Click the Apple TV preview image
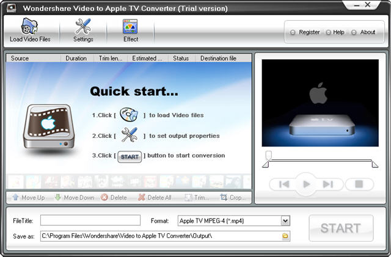This screenshot has width=391, height=257. click(x=320, y=103)
